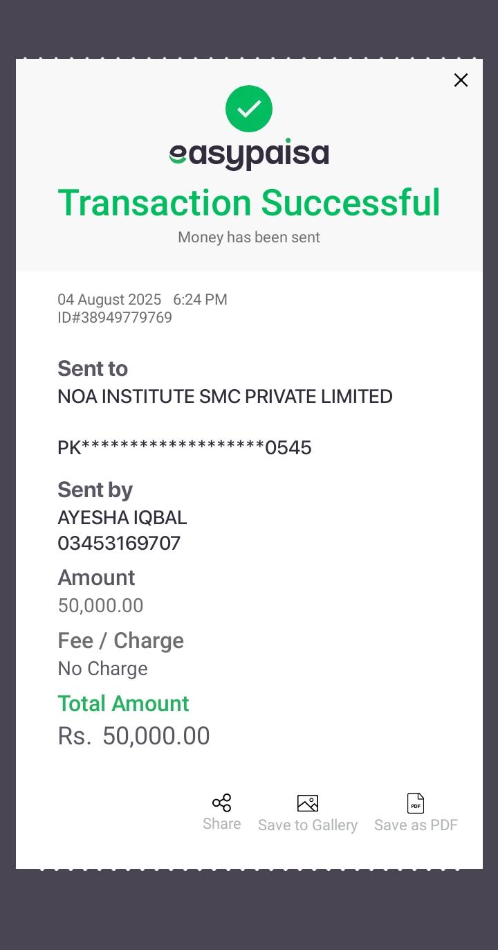This screenshot has width=498, height=950.
Task: Tap the 6:24 PM timestamp
Action: point(200,300)
